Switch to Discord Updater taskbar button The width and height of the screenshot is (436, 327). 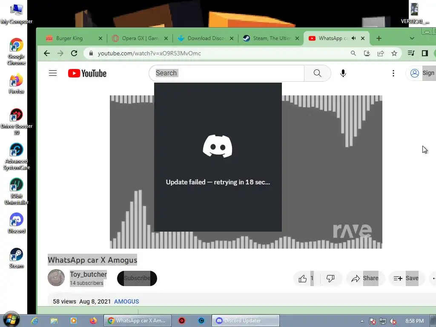pyautogui.click(x=246, y=321)
